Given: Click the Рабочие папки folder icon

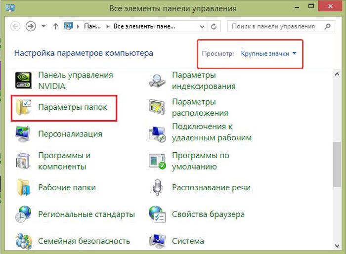Looking at the screenshot, I should [23, 188].
